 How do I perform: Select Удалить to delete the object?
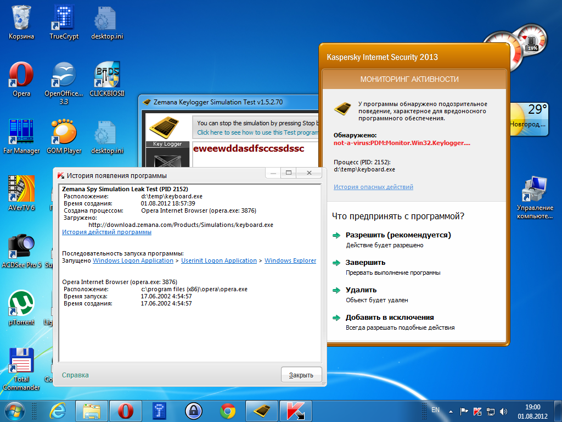(361, 290)
